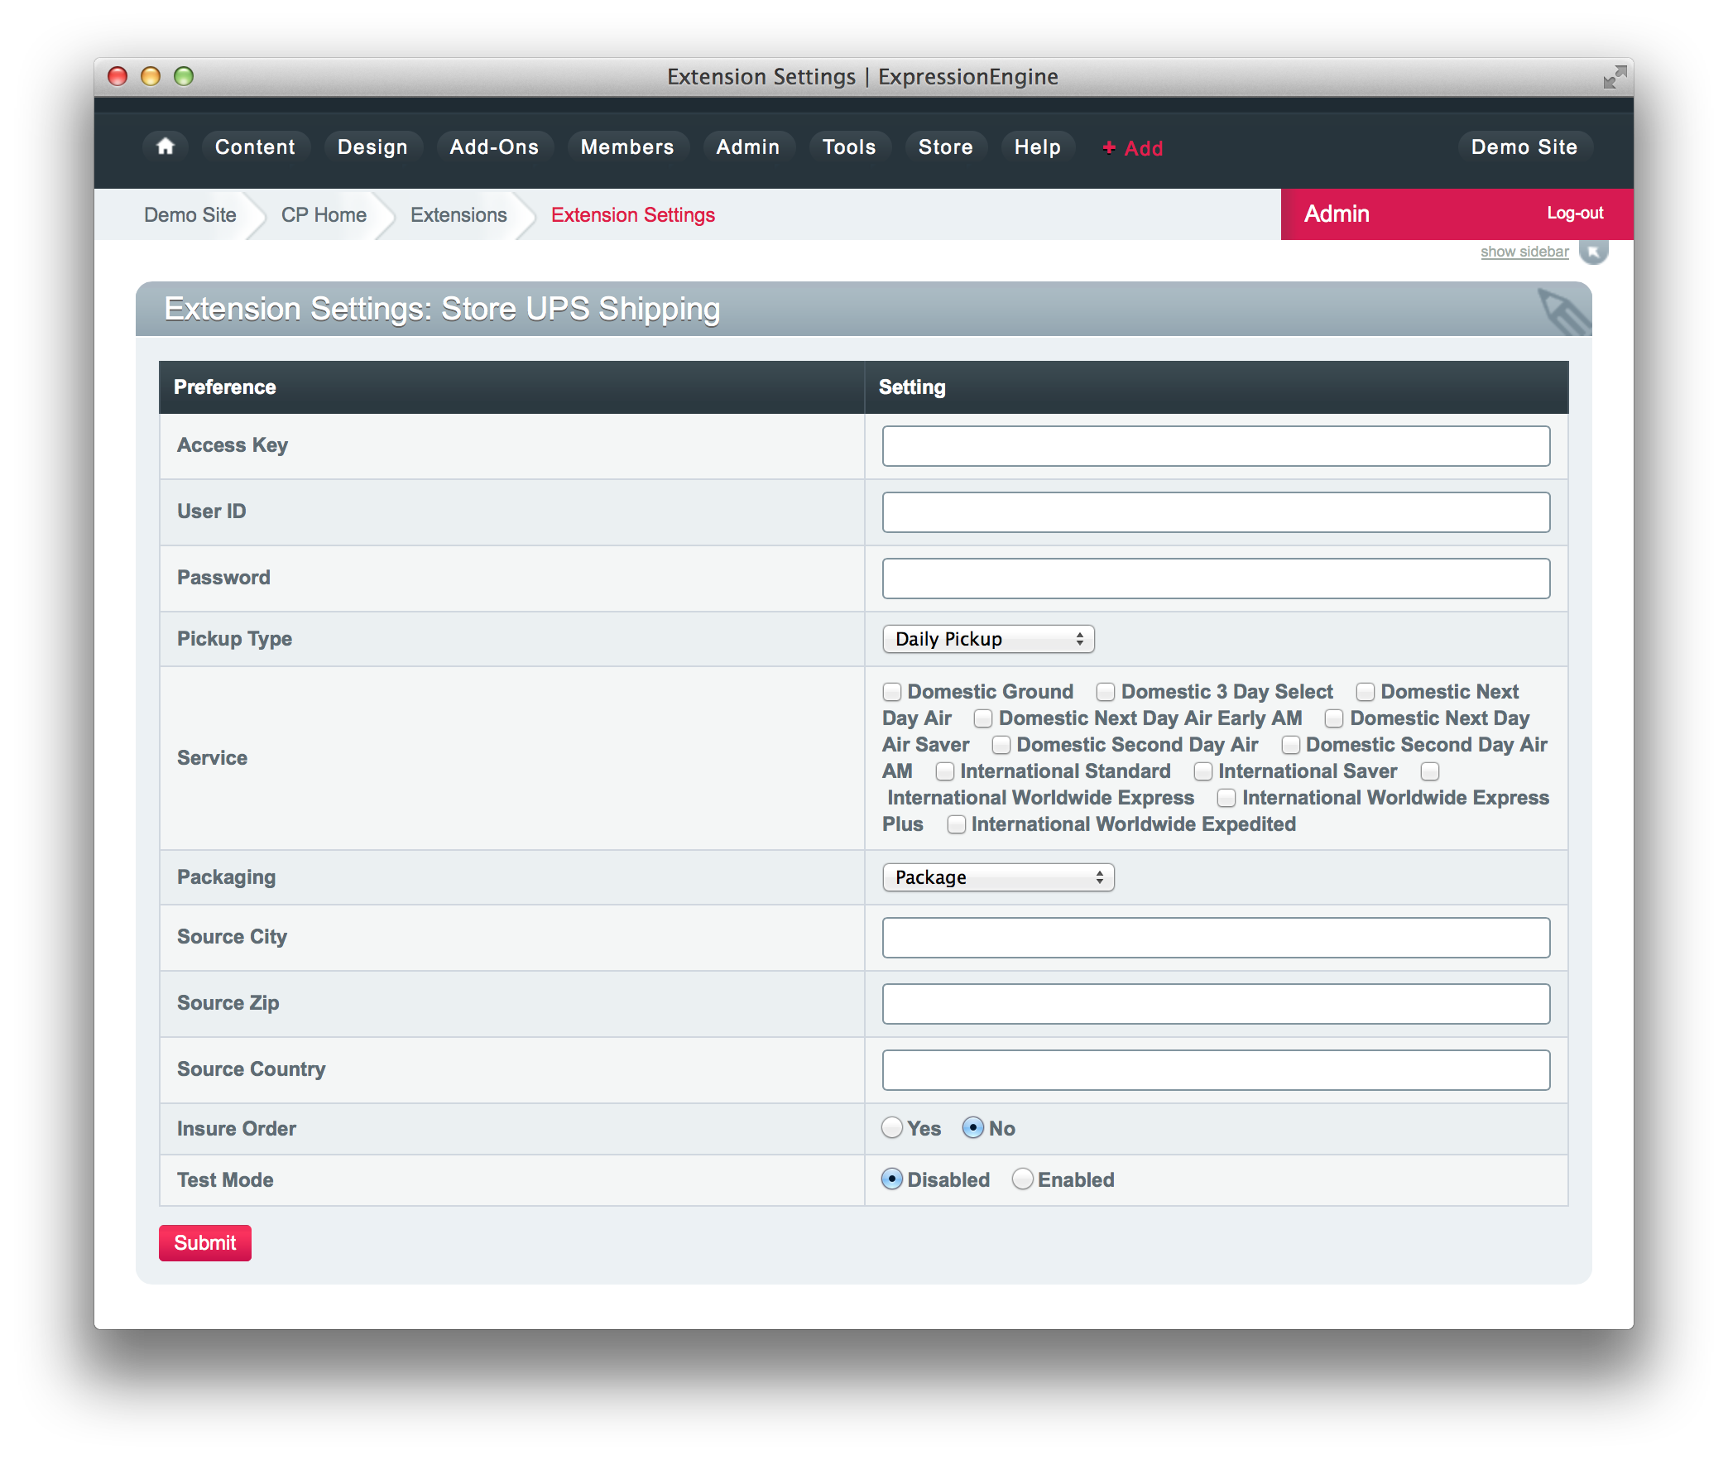Viewport: 1728px width, 1460px height.
Task: Select Yes for Insure Order
Action: coord(892,1128)
